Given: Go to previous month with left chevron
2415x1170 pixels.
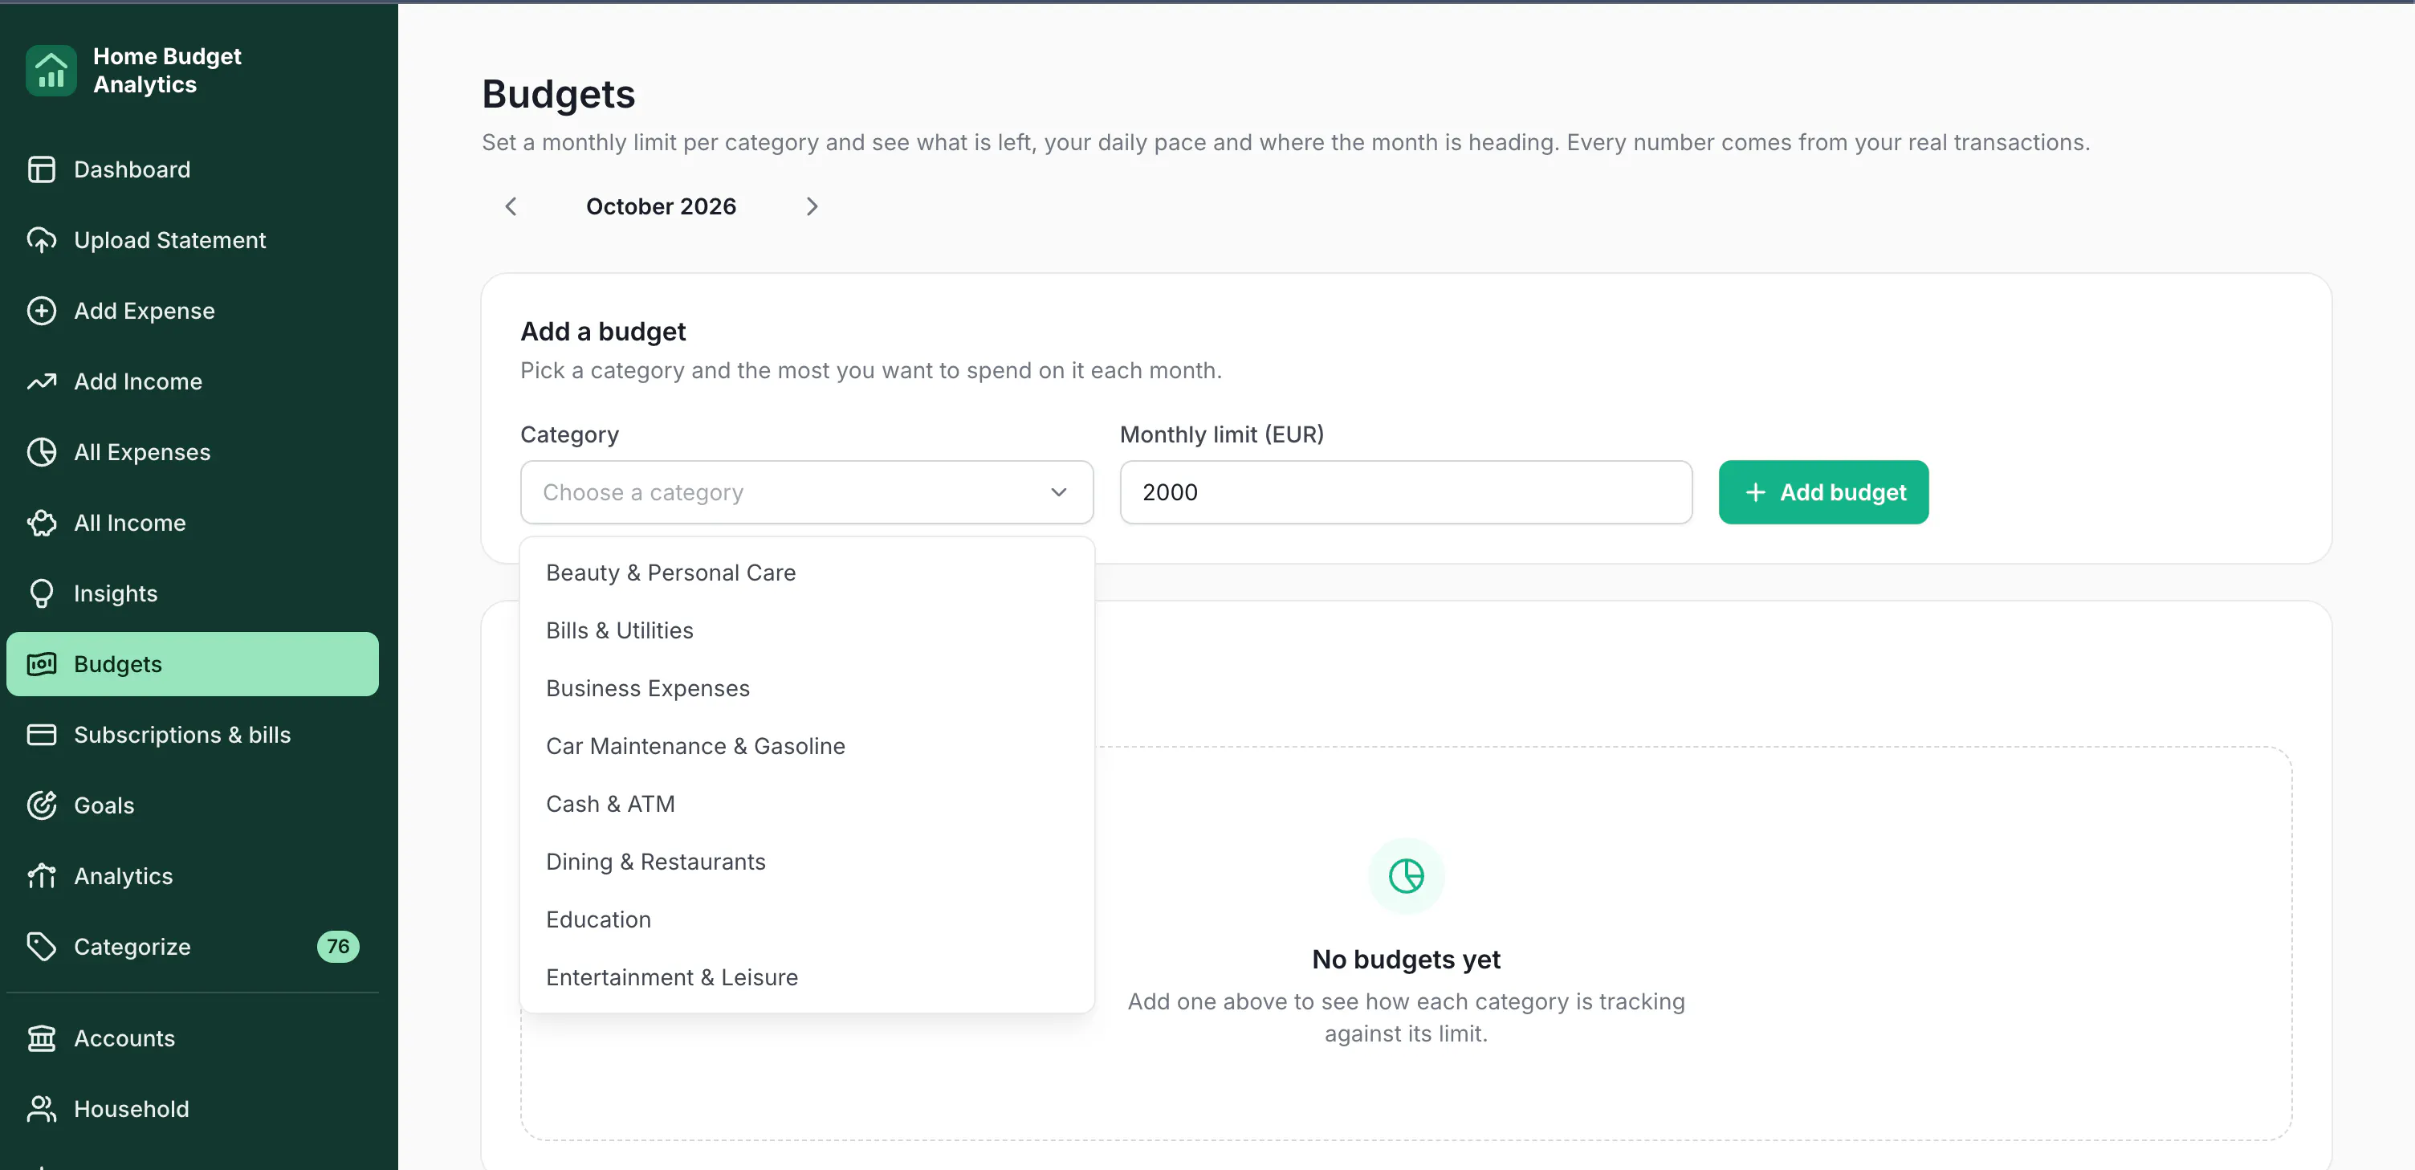Looking at the screenshot, I should [511, 206].
